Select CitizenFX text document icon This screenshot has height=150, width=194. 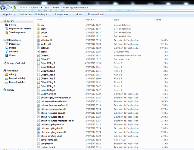point(39,59)
